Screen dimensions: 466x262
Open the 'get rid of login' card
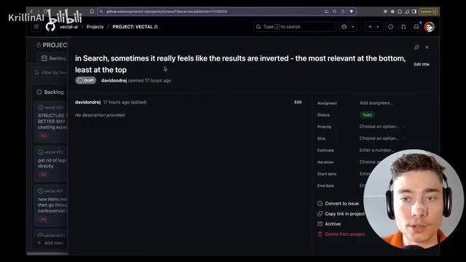(x=51, y=163)
